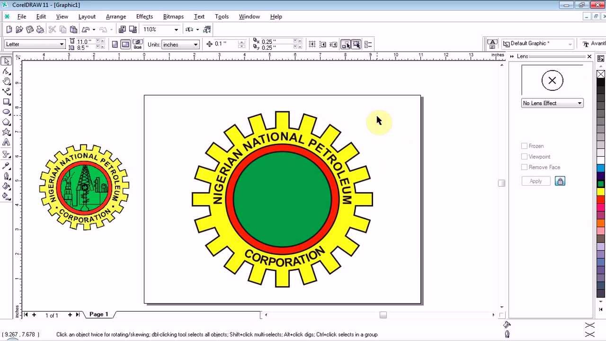The image size is (606, 341).
Task: Open the Tools menu
Action: (x=222, y=17)
